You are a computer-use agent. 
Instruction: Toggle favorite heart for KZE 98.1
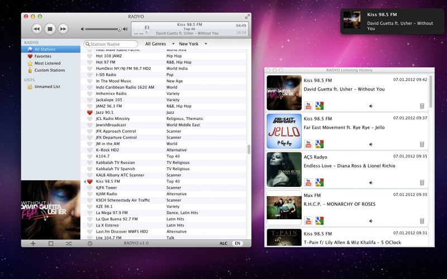pos(90,206)
